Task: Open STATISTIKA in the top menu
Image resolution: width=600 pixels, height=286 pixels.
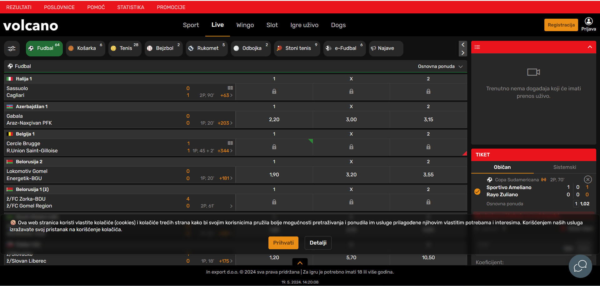Action: 131,7
